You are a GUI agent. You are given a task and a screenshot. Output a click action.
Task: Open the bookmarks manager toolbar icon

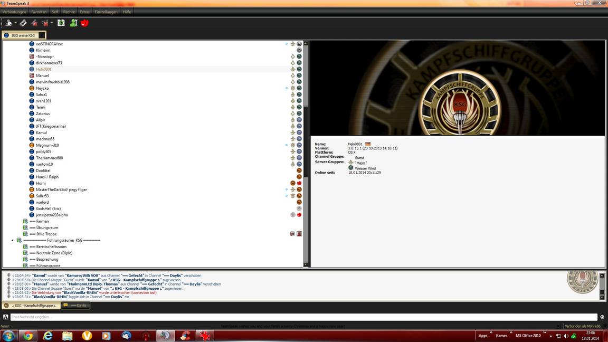click(x=23, y=23)
